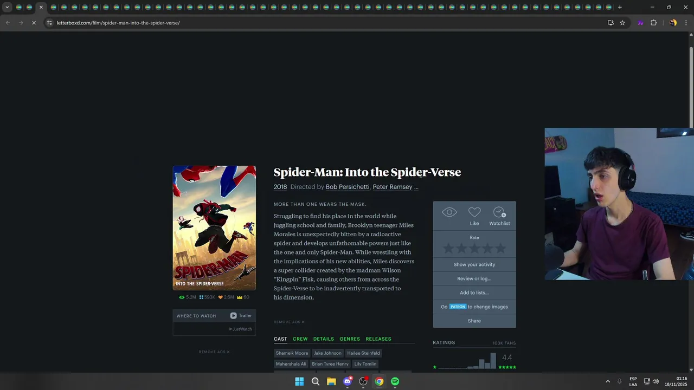The image size is (694, 390).
Task: Open cast member Hailee Steinfeld
Action: click(x=363, y=353)
